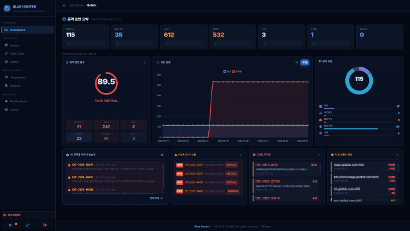Click the Notifications bell icon in sidebar menu
Viewport: 410px width, 231px height.
tap(6, 101)
